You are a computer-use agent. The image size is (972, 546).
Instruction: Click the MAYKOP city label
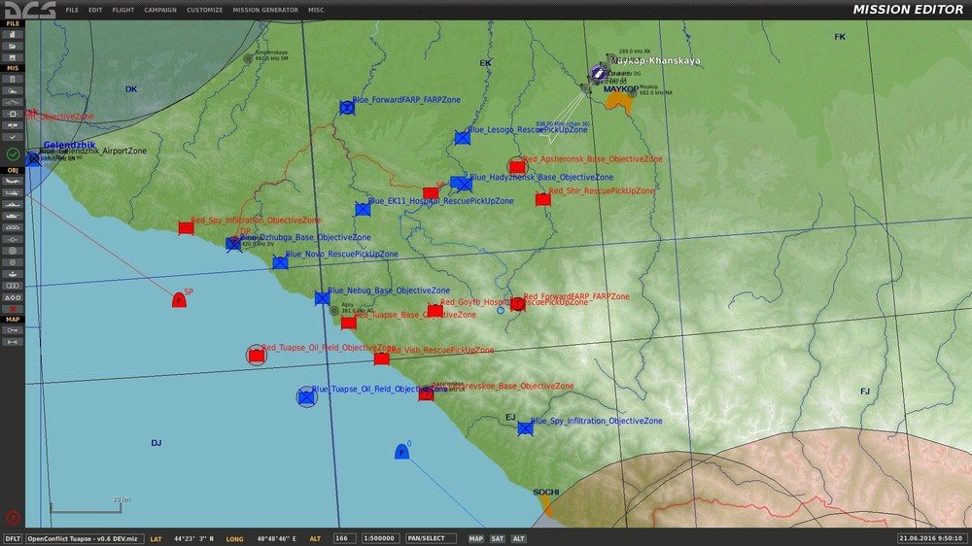pyautogui.click(x=620, y=89)
